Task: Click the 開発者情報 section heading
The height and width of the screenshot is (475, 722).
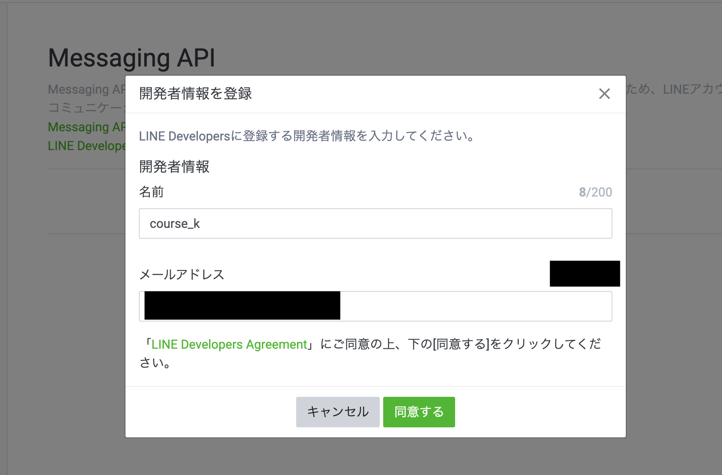Action: 174,166
